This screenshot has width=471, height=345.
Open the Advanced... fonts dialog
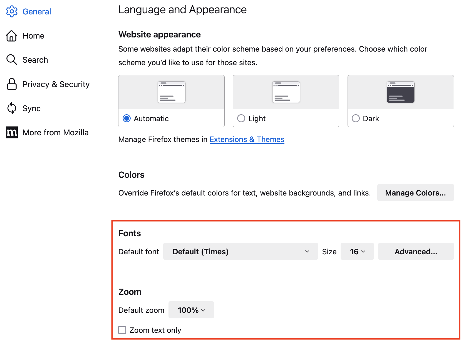tap(416, 251)
